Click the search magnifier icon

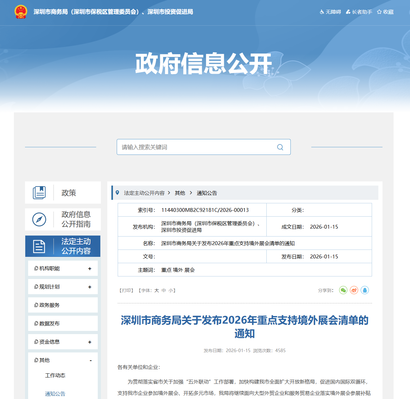(x=280, y=147)
